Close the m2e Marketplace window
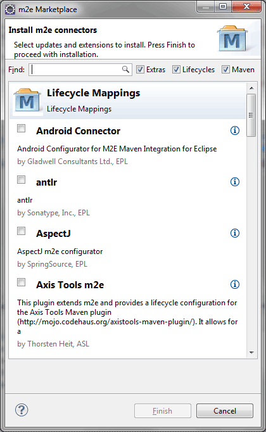Image resolution: width=266 pixels, height=432 pixels. click(x=246, y=7)
